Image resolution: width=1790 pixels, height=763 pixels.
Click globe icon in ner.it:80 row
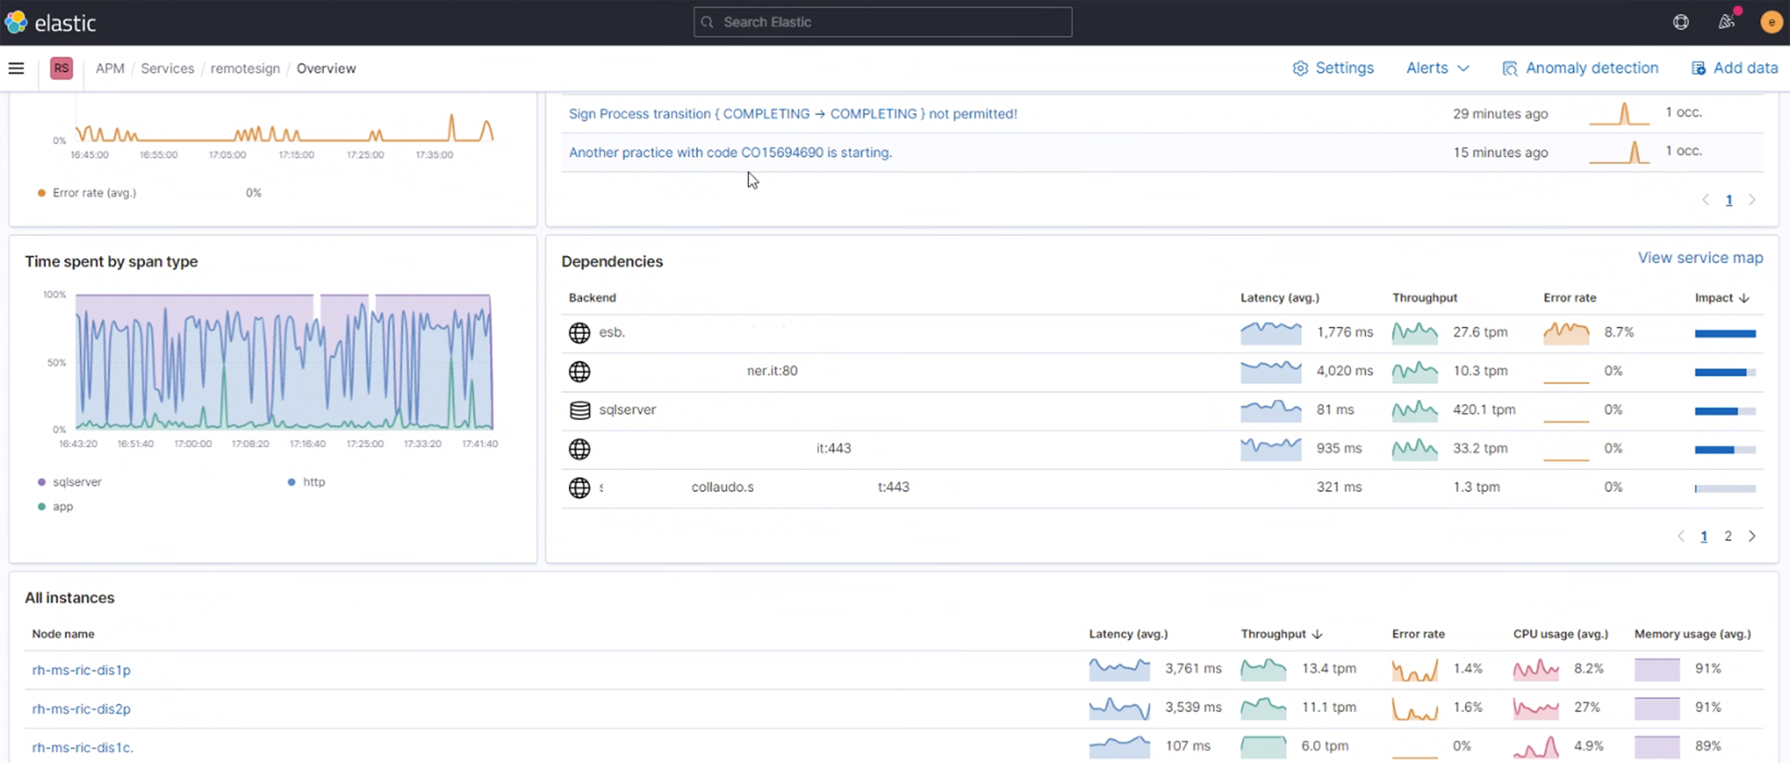579,371
